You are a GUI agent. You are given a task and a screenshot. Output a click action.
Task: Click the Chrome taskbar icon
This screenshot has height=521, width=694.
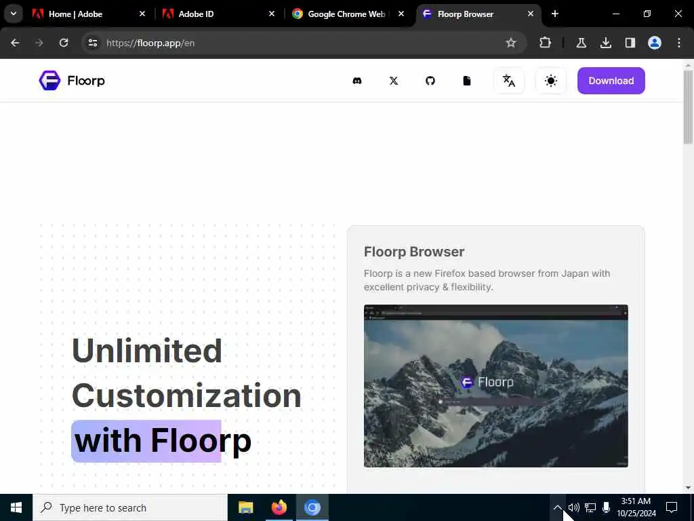[312, 507]
